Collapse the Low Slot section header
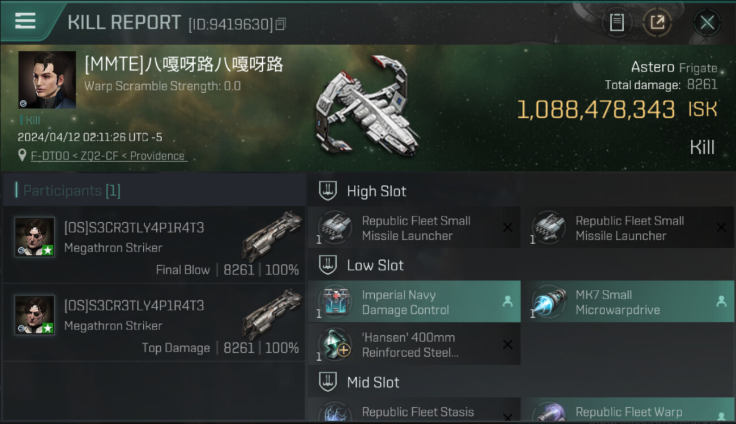This screenshot has height=424, width=736. pyautogui.click(x=521, y=265)
